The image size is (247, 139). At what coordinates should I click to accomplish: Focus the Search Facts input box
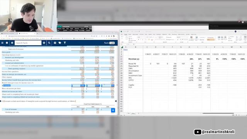tap(28, 43)
